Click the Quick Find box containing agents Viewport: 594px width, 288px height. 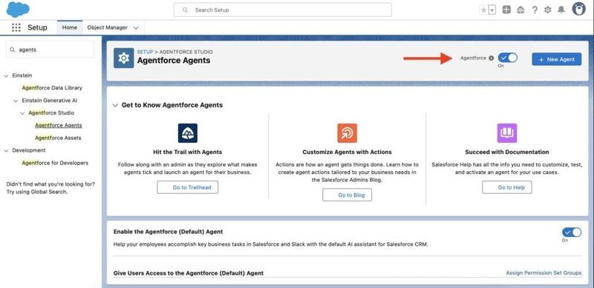click(x=50, y=50)
